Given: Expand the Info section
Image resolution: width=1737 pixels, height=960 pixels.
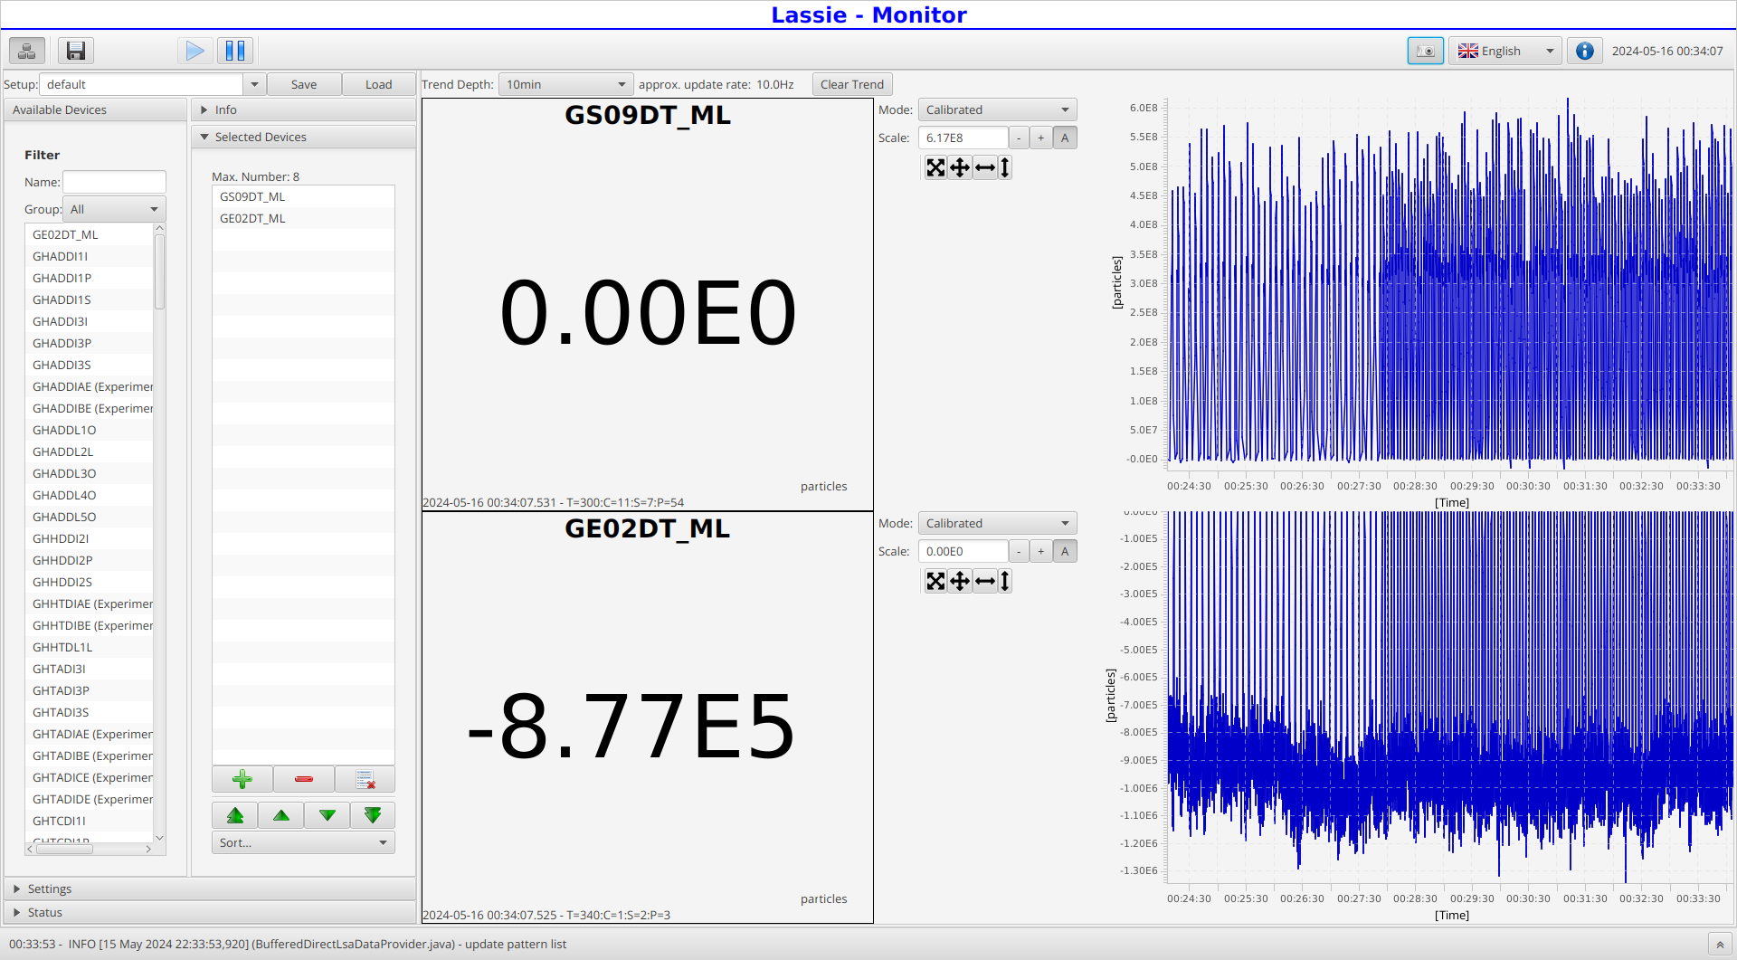Looking at the screenshot, I should click(x=304, y=109).
